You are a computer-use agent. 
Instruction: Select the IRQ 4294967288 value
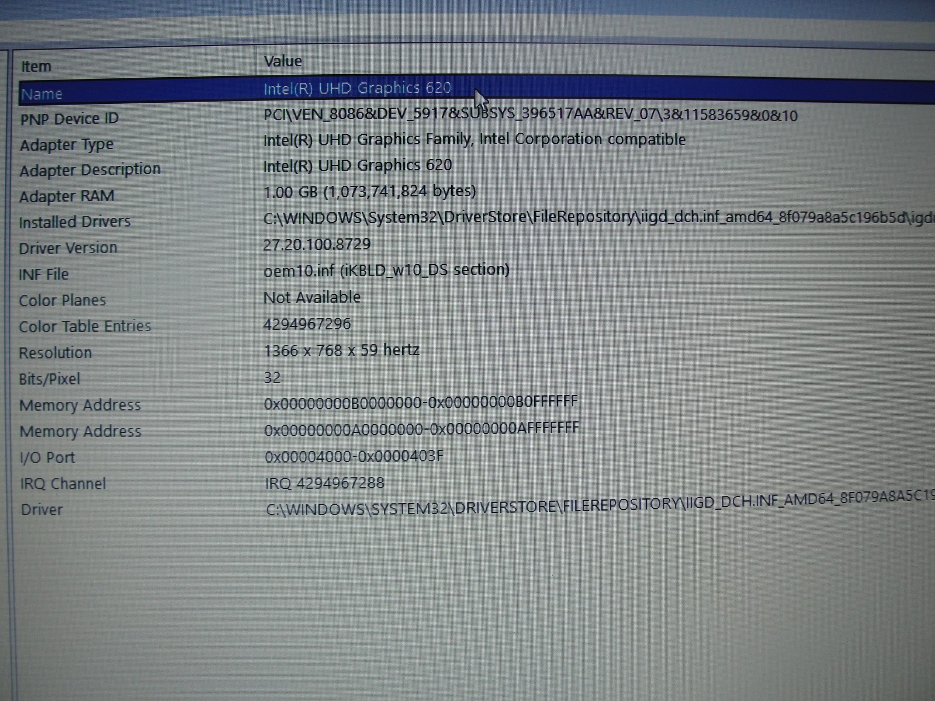[x=325, y=483]
